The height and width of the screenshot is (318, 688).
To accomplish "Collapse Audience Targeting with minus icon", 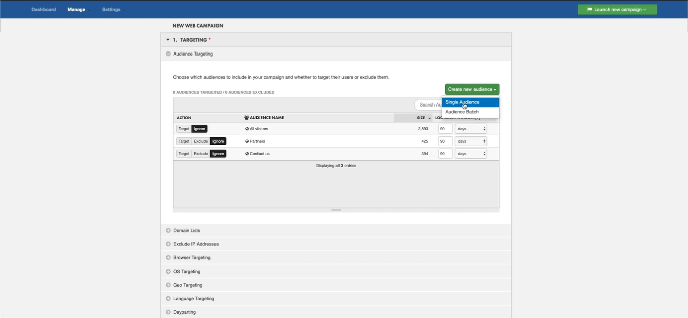I will pos(168,54).
